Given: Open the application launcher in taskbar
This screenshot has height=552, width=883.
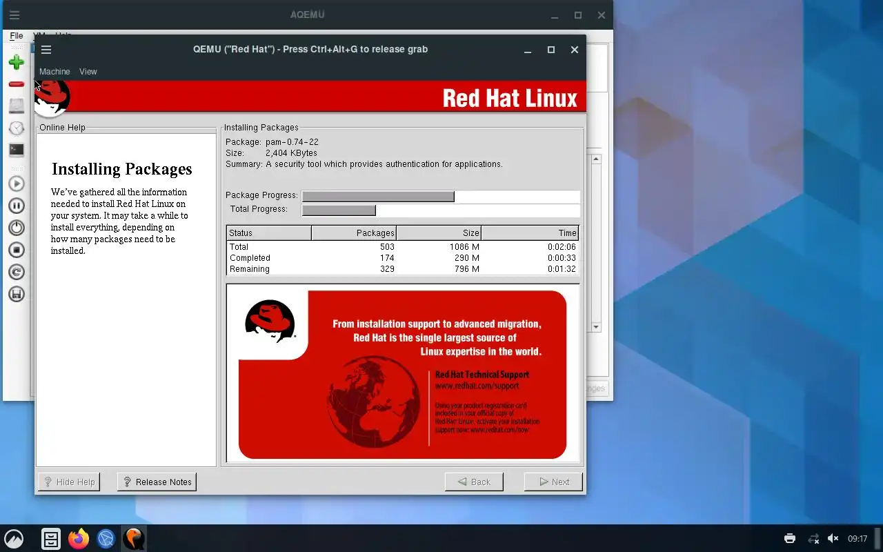Looking at the screenshot, I should [14, 538].
